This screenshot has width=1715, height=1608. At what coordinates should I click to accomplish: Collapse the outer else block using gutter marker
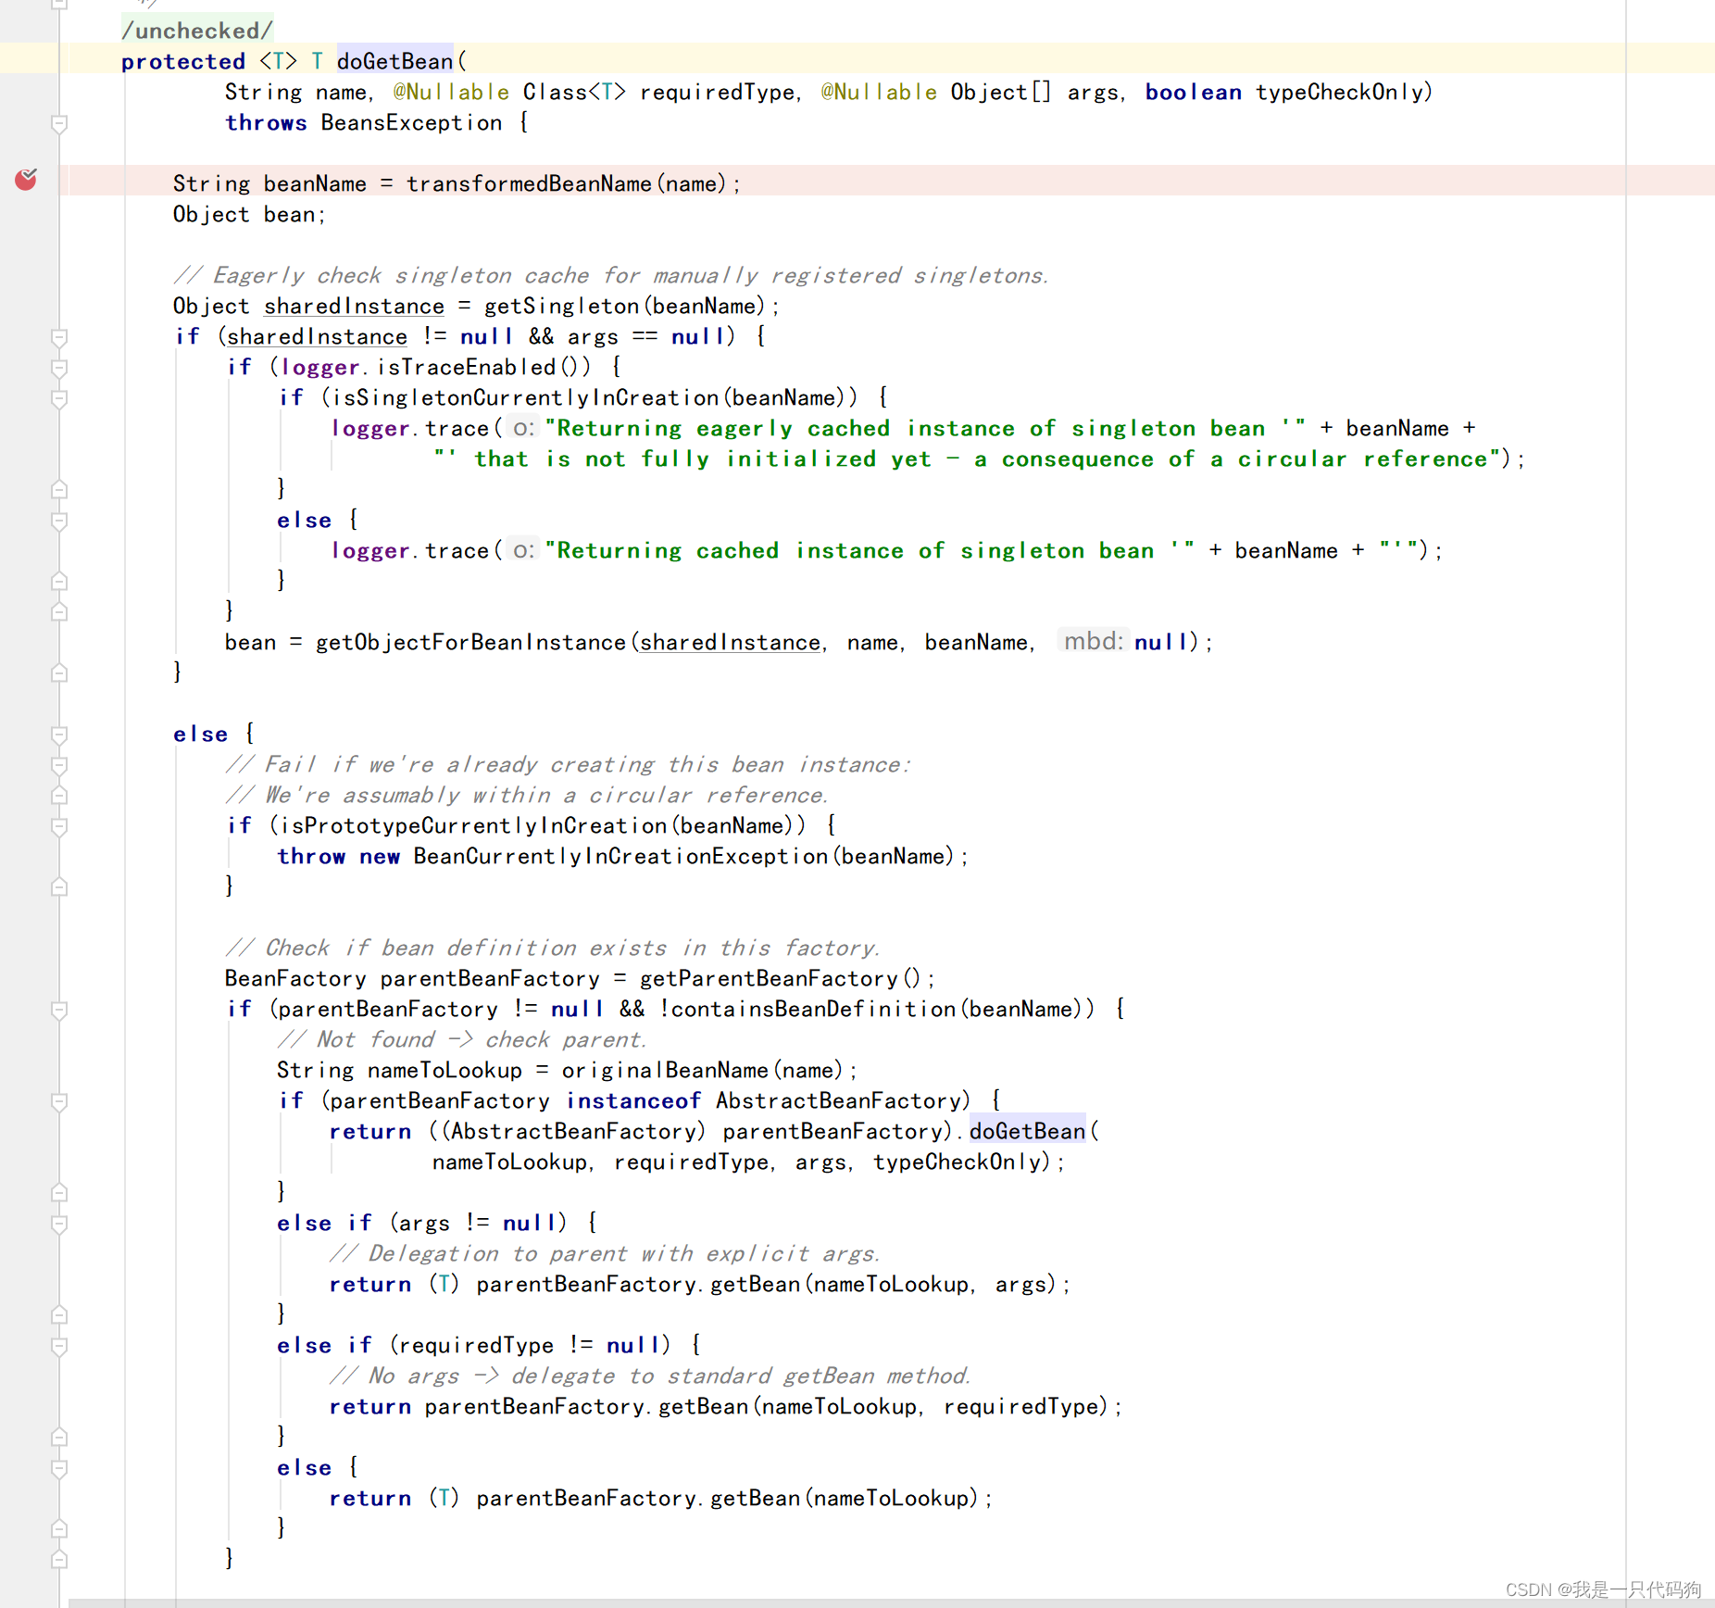pos(59,736)
